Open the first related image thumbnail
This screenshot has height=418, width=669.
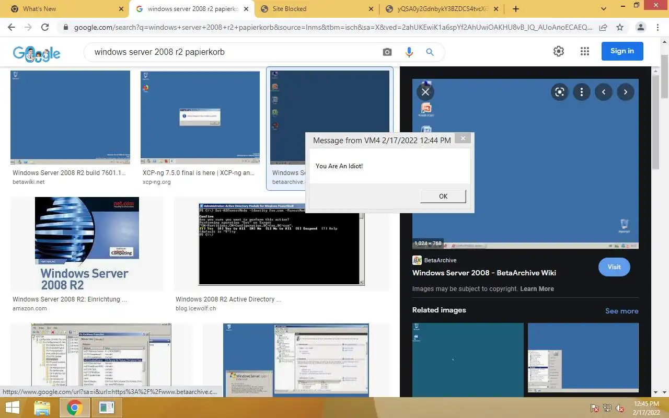(468, 361)
